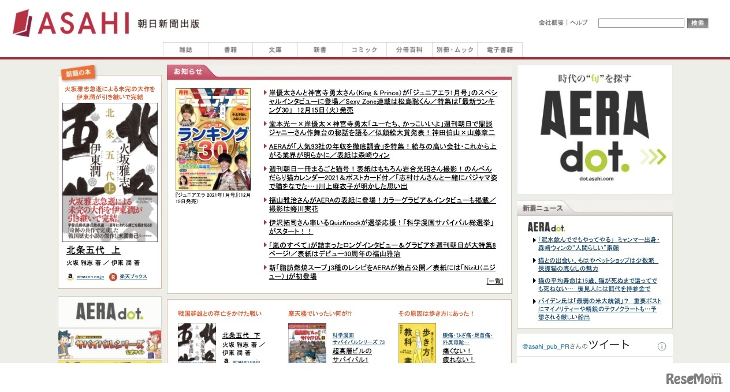This screenshot has height=392, width=730.
Task: Open the 新書 menu tab
Action: click(x=321, y=50)
